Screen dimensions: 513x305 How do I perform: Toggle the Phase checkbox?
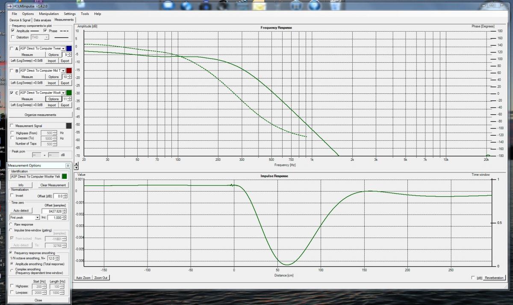click(x=45, y=31)
